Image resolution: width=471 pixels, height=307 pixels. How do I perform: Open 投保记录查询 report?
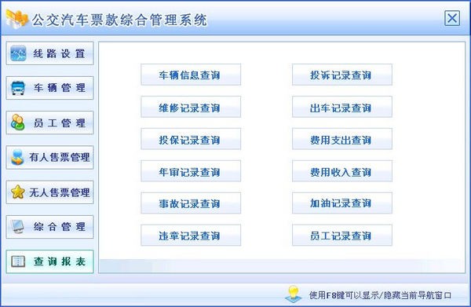191,139
